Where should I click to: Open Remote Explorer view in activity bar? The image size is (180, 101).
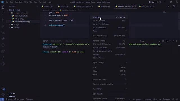(x=3, y=33)
